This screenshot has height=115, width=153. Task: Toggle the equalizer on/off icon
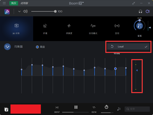7,47
